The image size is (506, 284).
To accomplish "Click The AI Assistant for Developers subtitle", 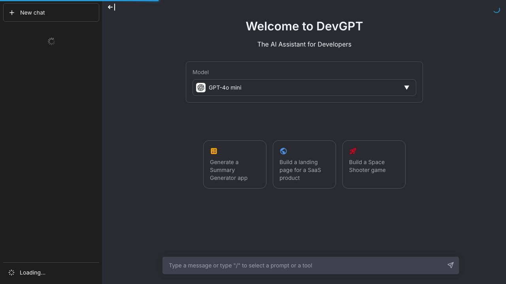I will (304, 44).
